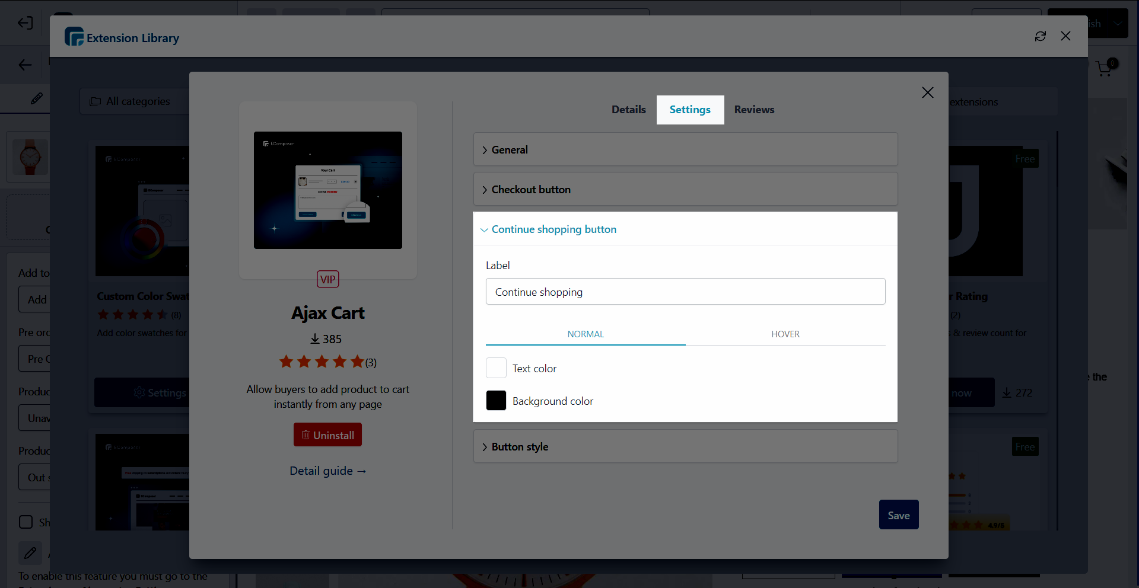Open the All categories dropdown
The image size is (1139, 588).
[135, 101]
